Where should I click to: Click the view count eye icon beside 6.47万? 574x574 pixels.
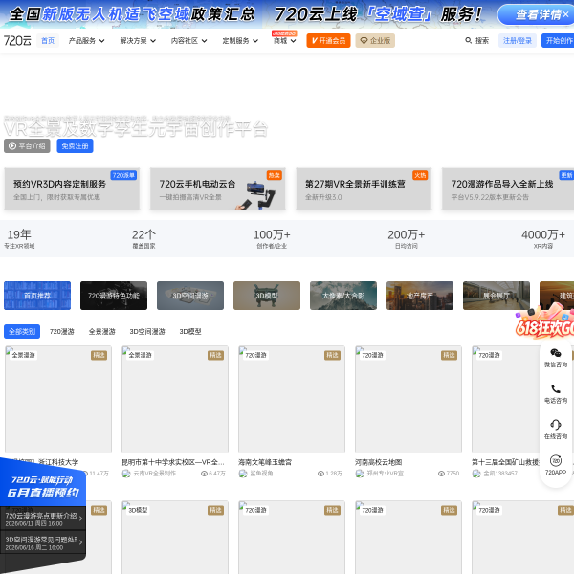[x=205, y=474]
